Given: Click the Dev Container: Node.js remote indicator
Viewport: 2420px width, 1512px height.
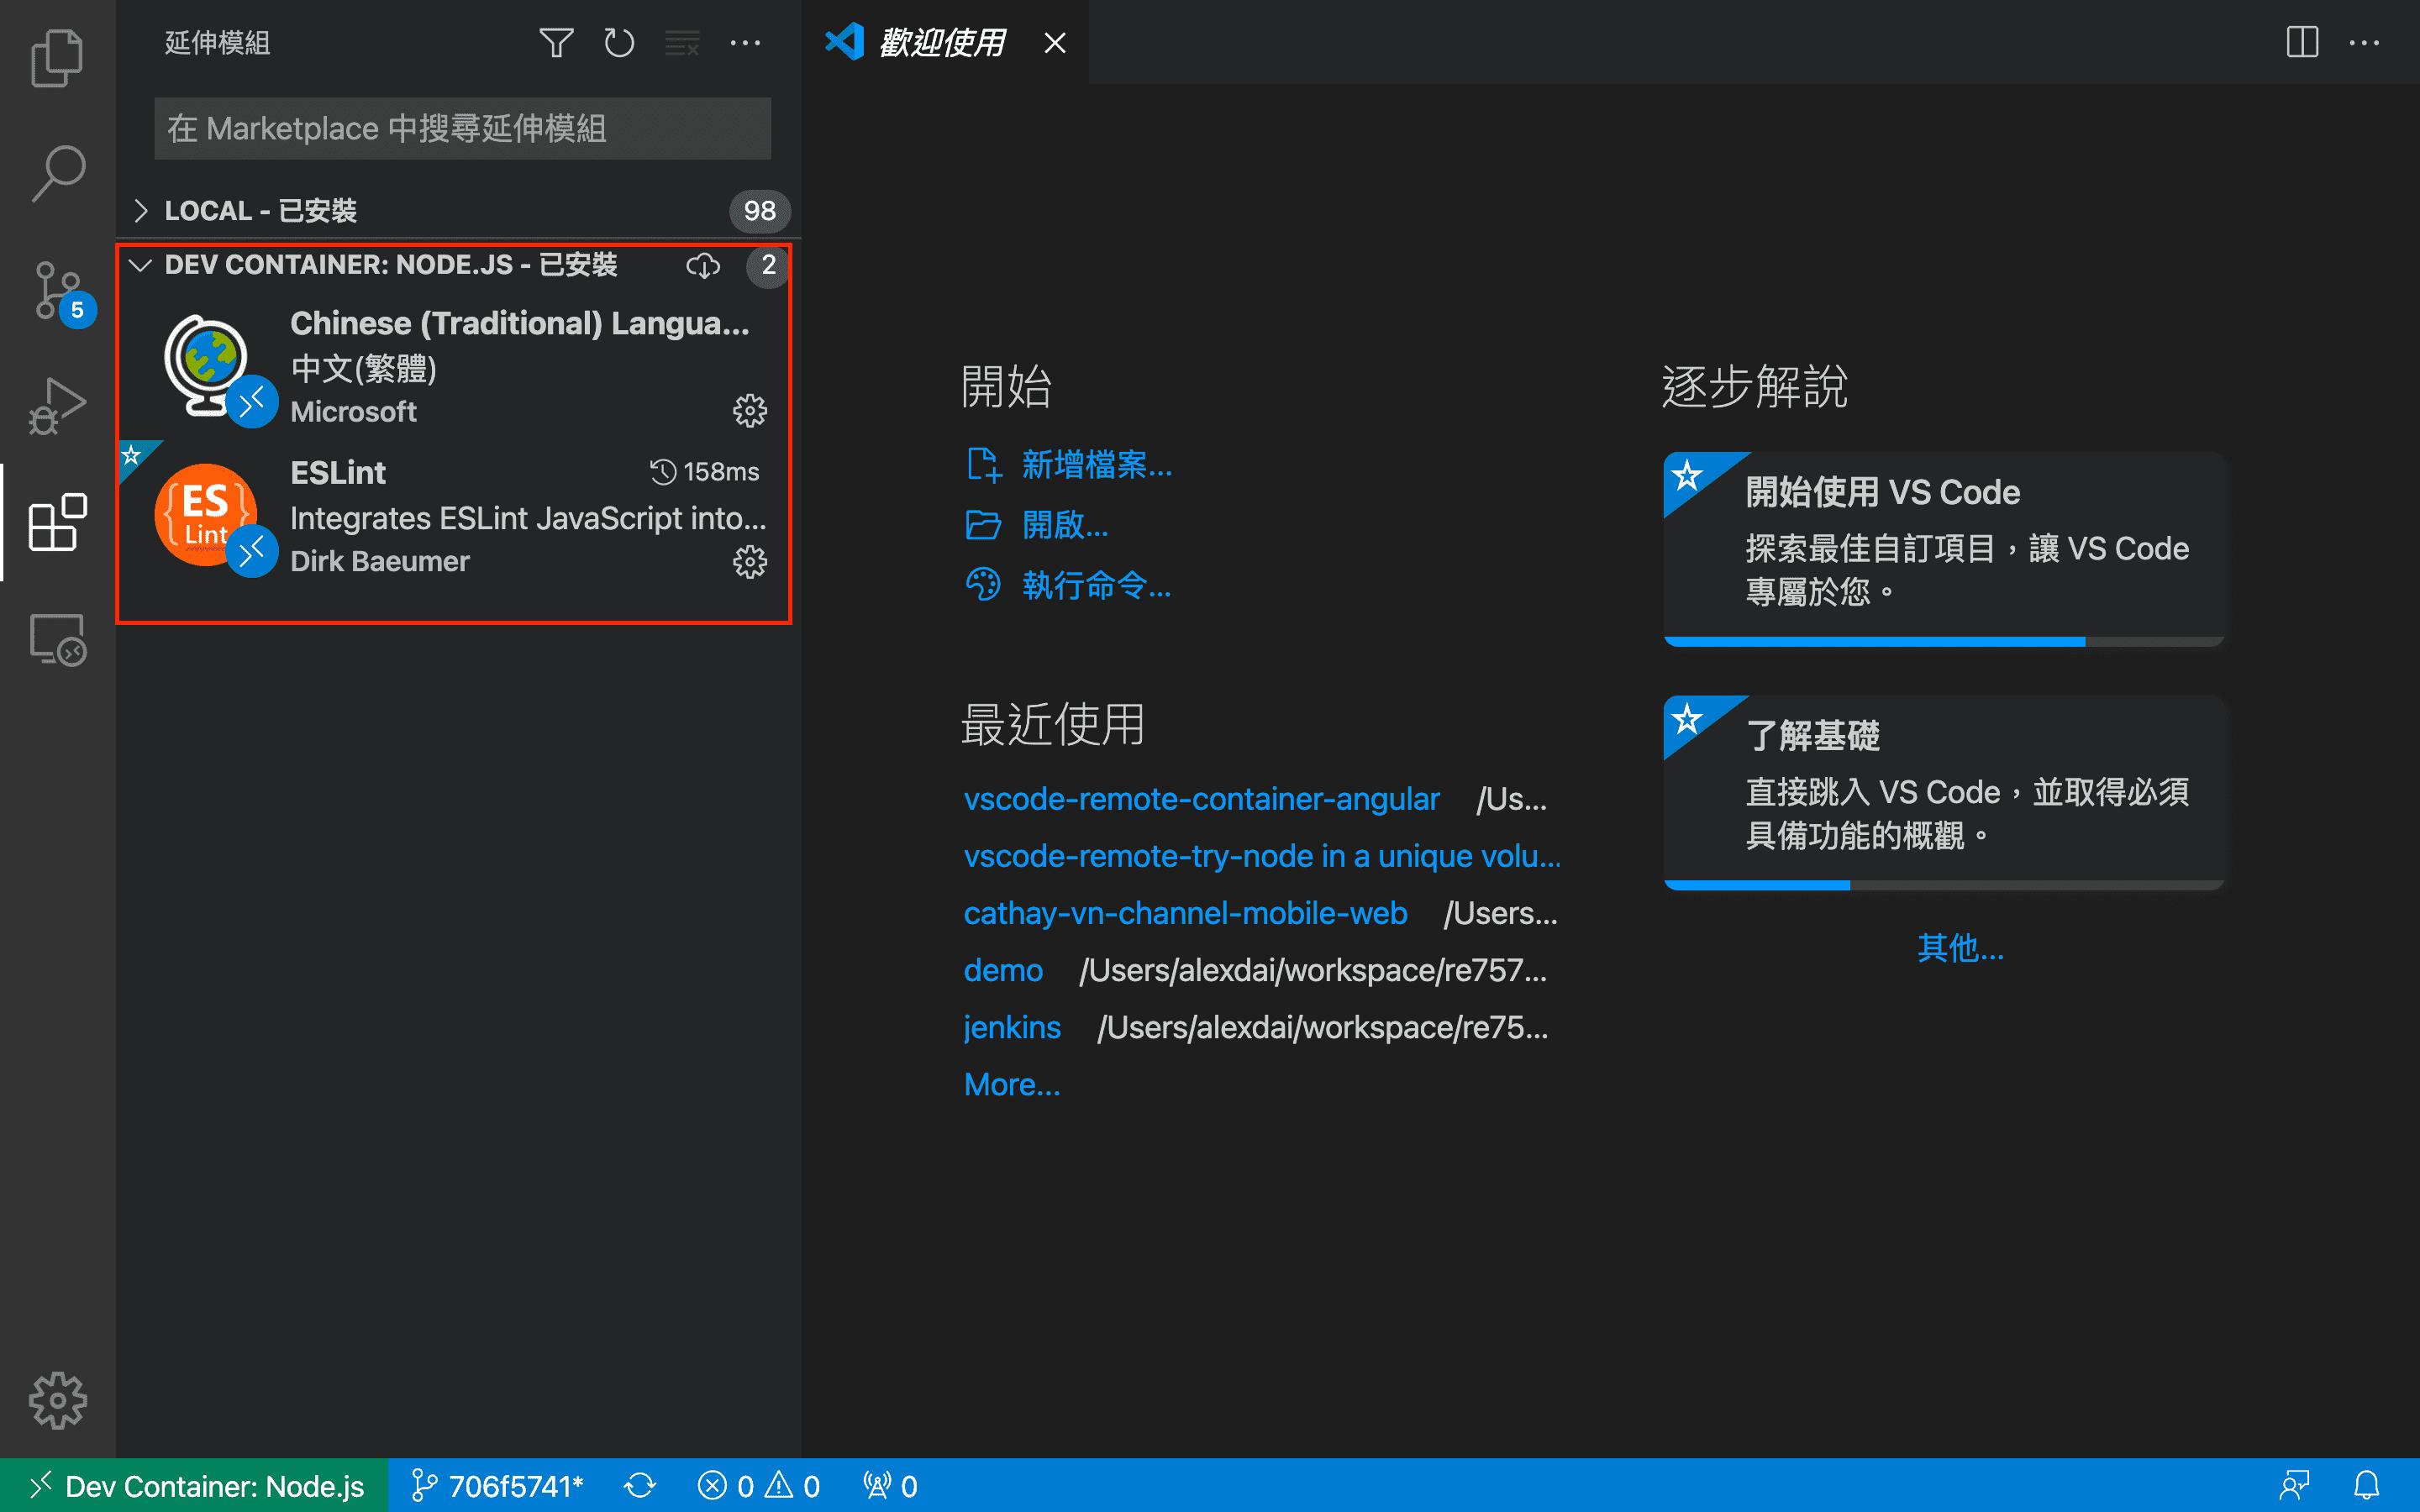Looking at the screenshot, I should [194, 1486].
